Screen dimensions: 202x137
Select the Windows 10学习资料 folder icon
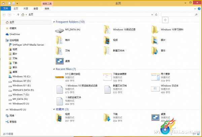pyautogui.click(x=155, y=30)
